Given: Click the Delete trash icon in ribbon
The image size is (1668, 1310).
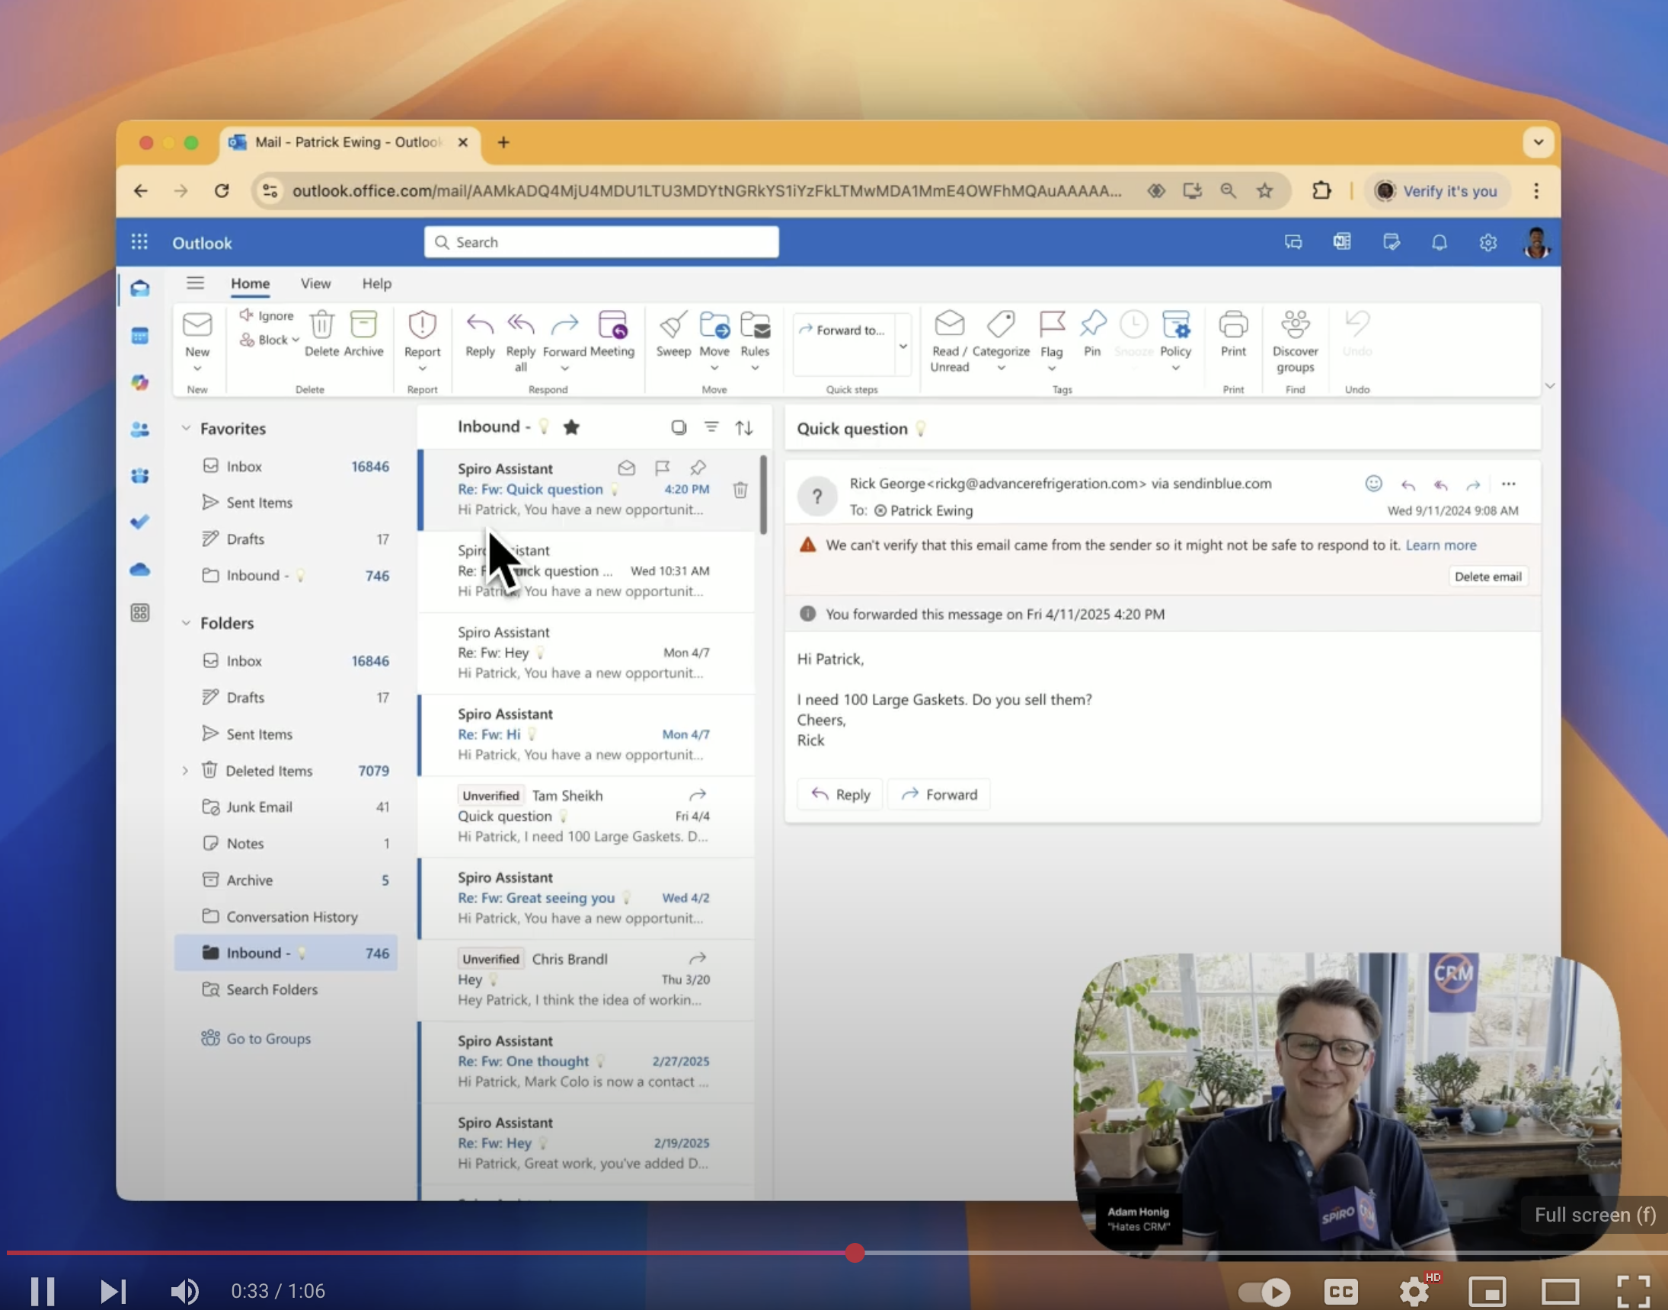Looking at the screenshot, I should (x=321, y=325).
